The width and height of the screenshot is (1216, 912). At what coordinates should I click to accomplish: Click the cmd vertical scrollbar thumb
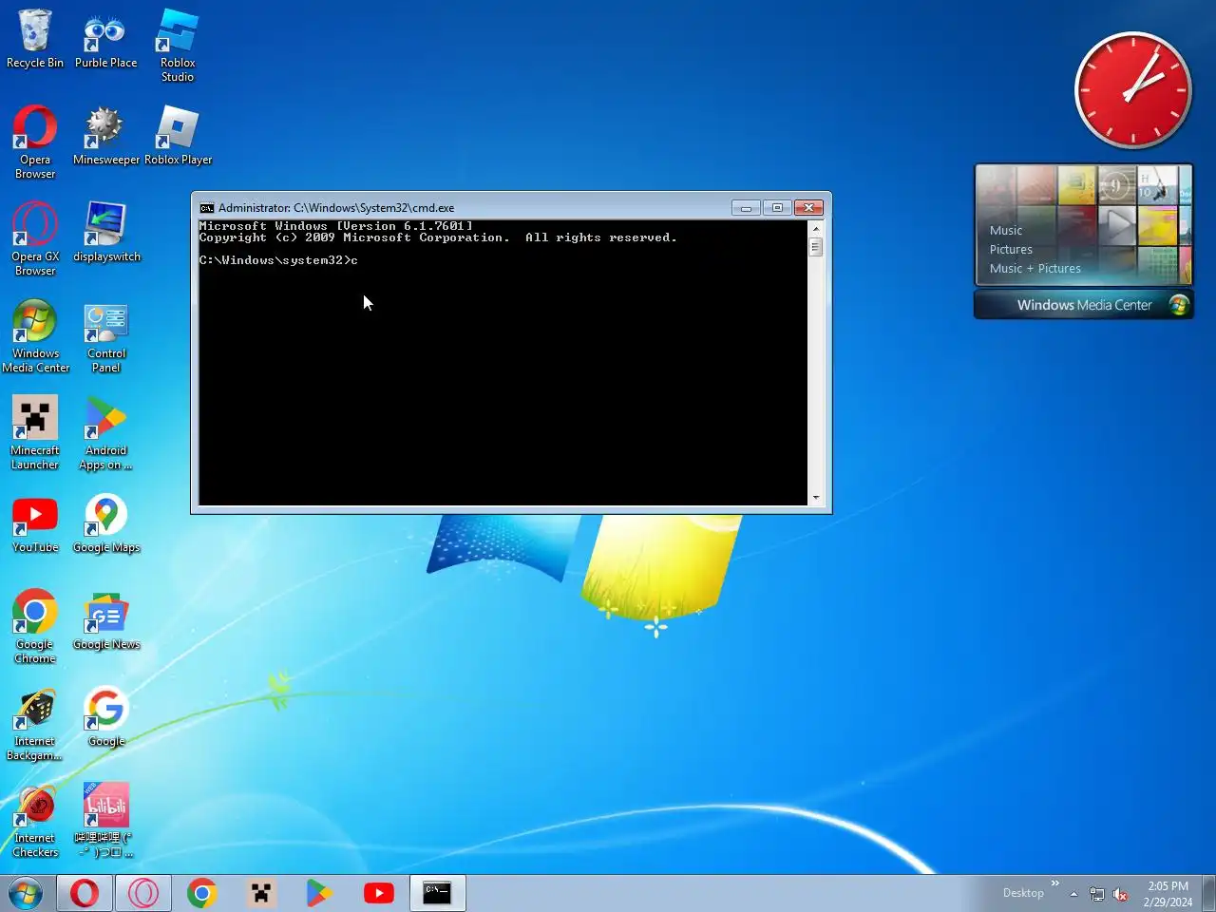tap(815, 247)
